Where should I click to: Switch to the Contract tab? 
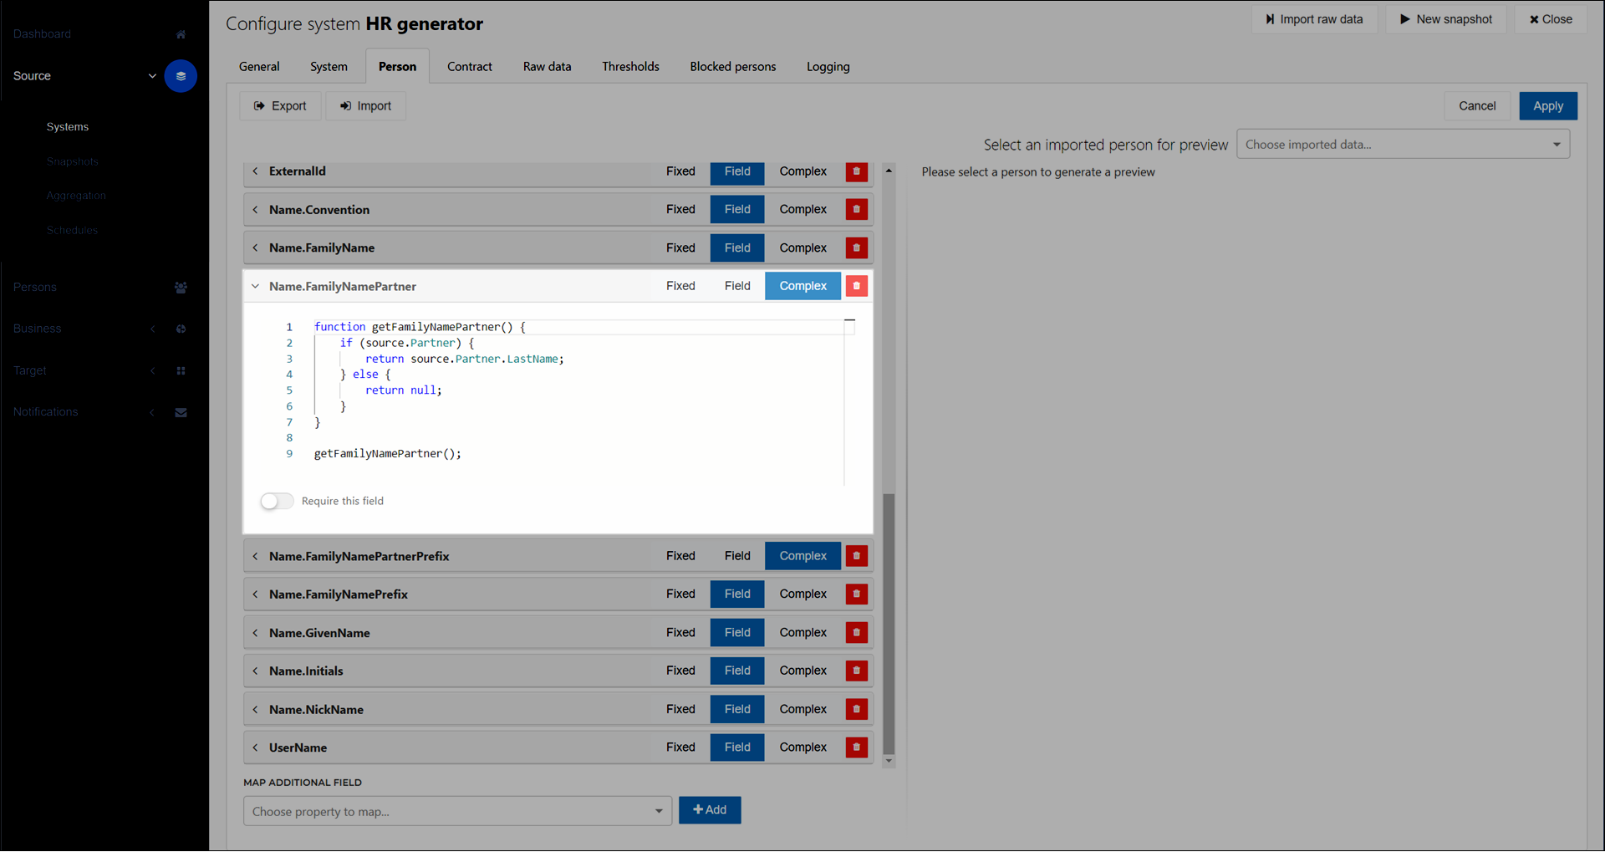pos(470,67)
